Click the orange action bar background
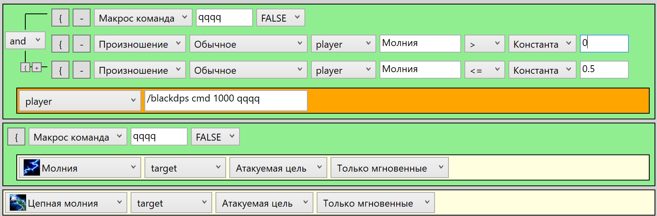Viewport: 657px width, 216px height. pos(477,101)
